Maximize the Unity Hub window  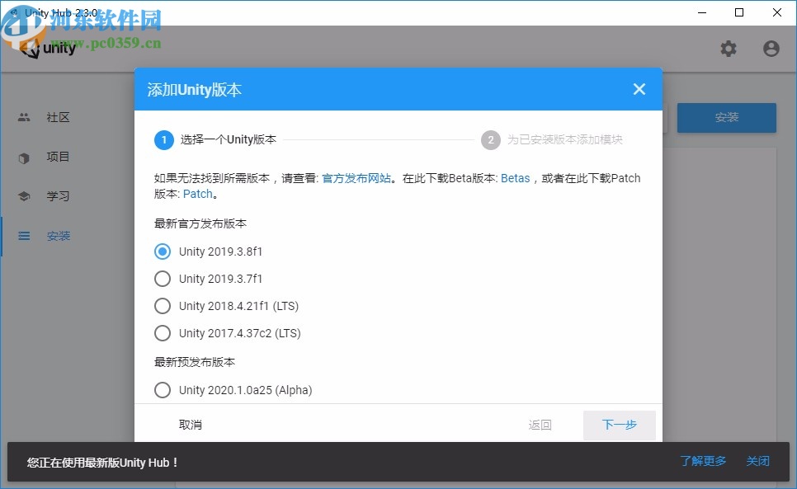pyautogui.click(x=739, y=12)
